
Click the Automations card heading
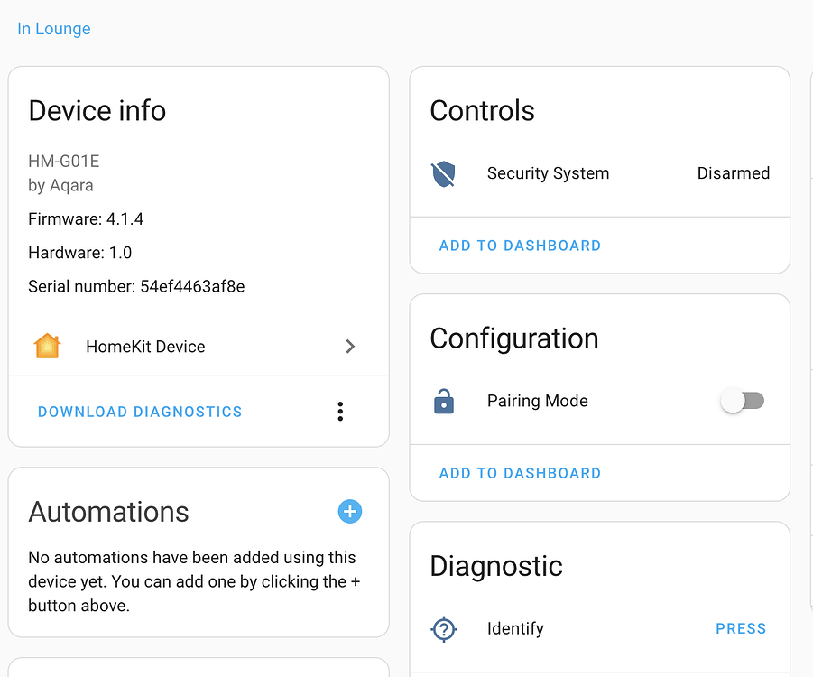click(x=108, y=512)
